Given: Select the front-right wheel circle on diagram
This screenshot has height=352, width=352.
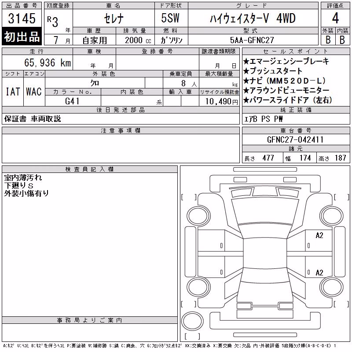Looking at the screenshot, I should pyautogui.click(x=331, y=216).
